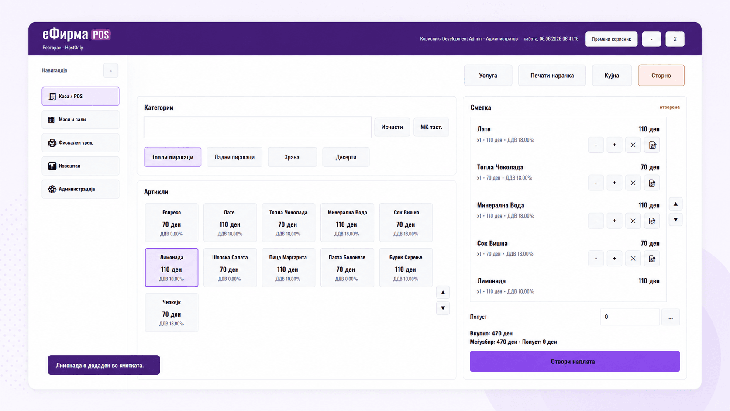The height and width of the screenshot is (411, 730).
Task: Select the Топли пијалаци category tab
Action: click(172, 157)
